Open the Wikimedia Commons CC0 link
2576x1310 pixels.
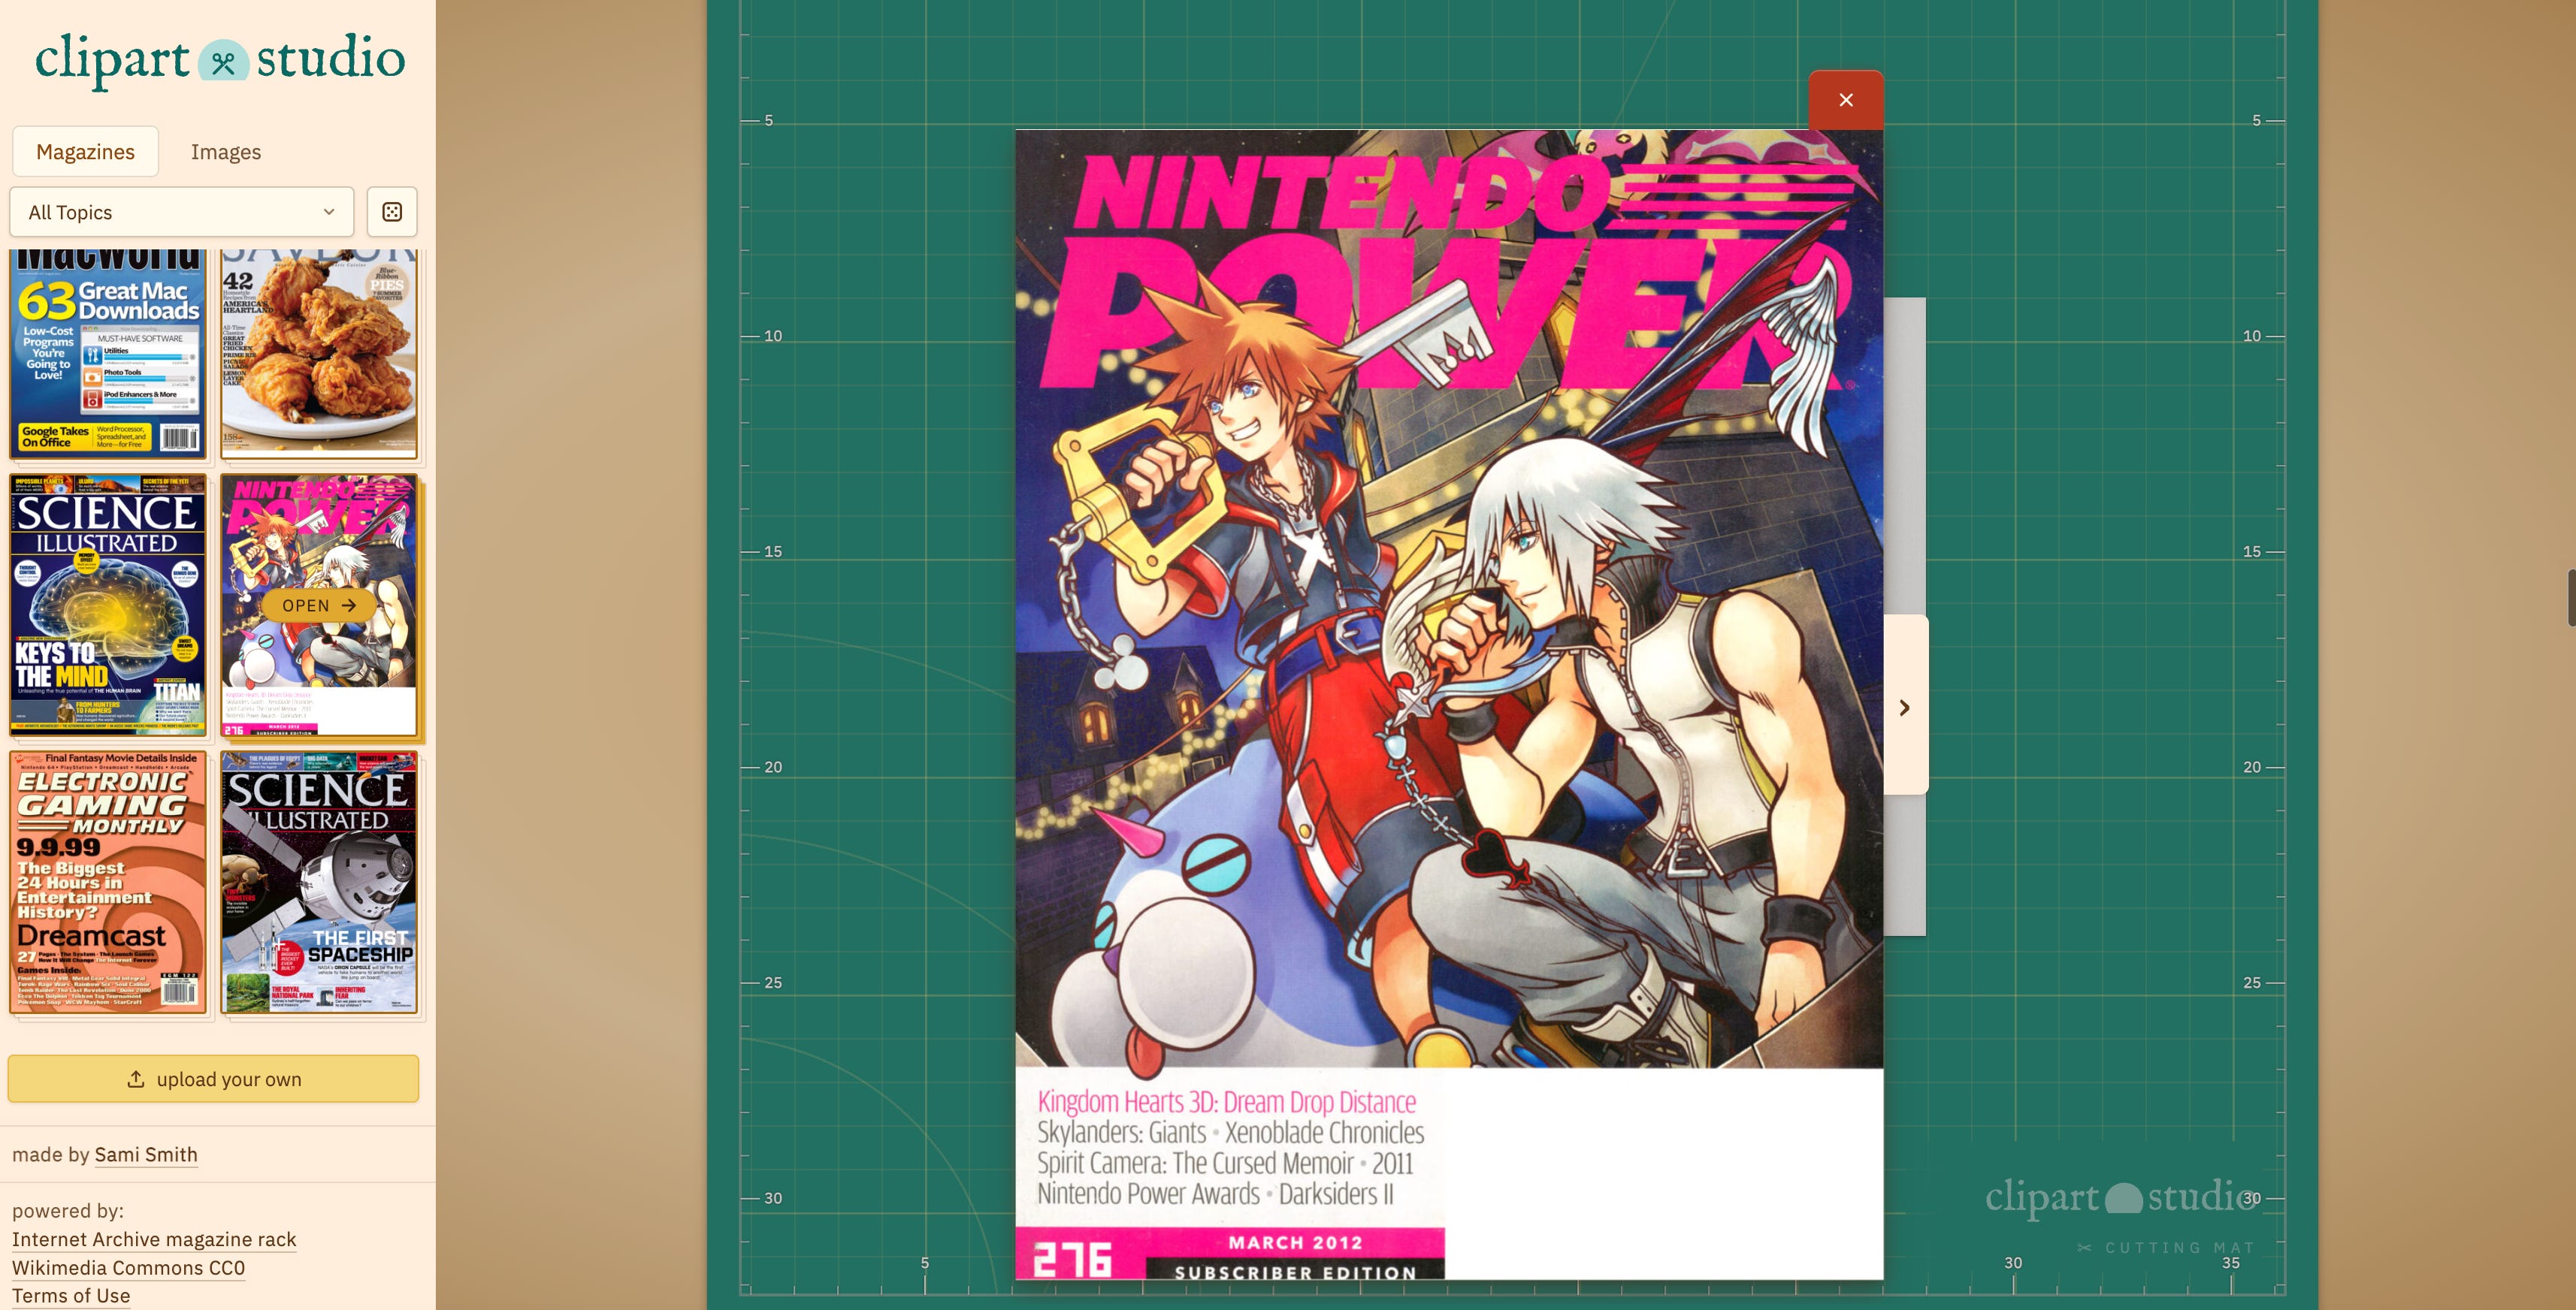tap(128, 1268)
